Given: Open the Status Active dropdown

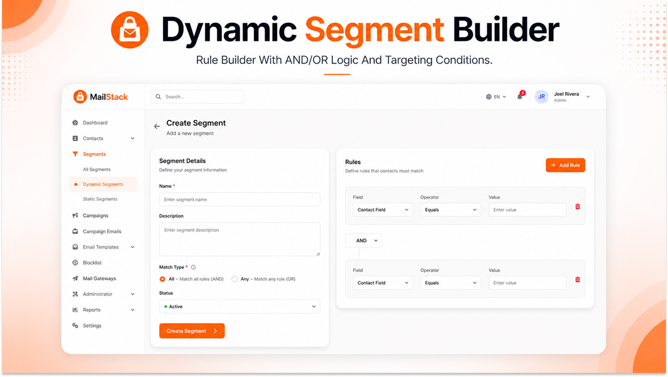Looking at the screenshot, I should coord(240,307).
